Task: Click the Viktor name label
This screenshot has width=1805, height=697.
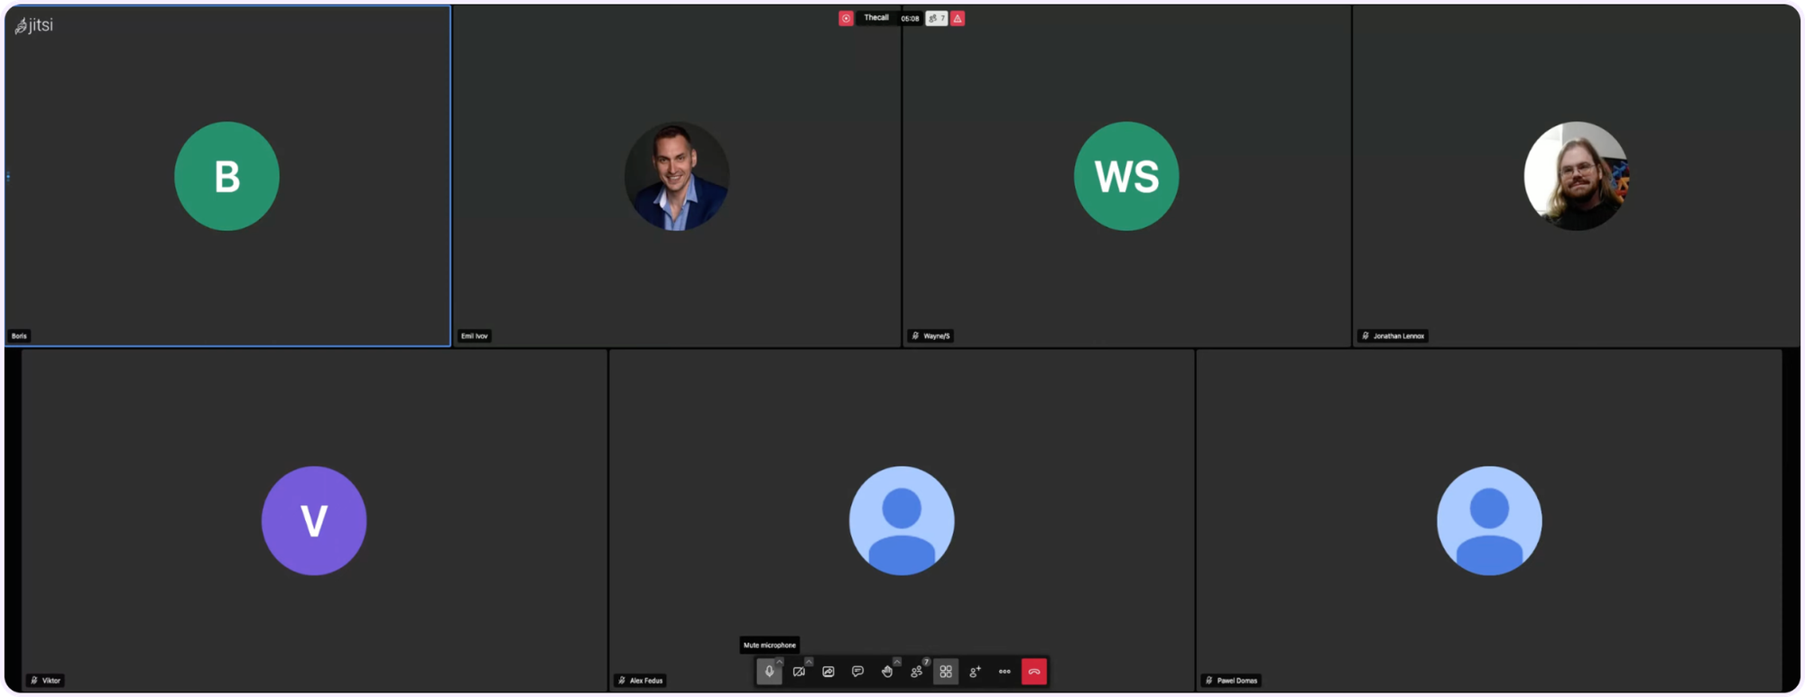Action: pyautogui.click(x=46, y=681)
